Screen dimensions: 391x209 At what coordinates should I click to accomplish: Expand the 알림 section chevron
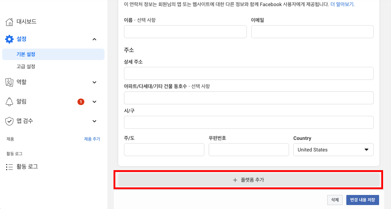pyautogui.click(x=94, y=102)
